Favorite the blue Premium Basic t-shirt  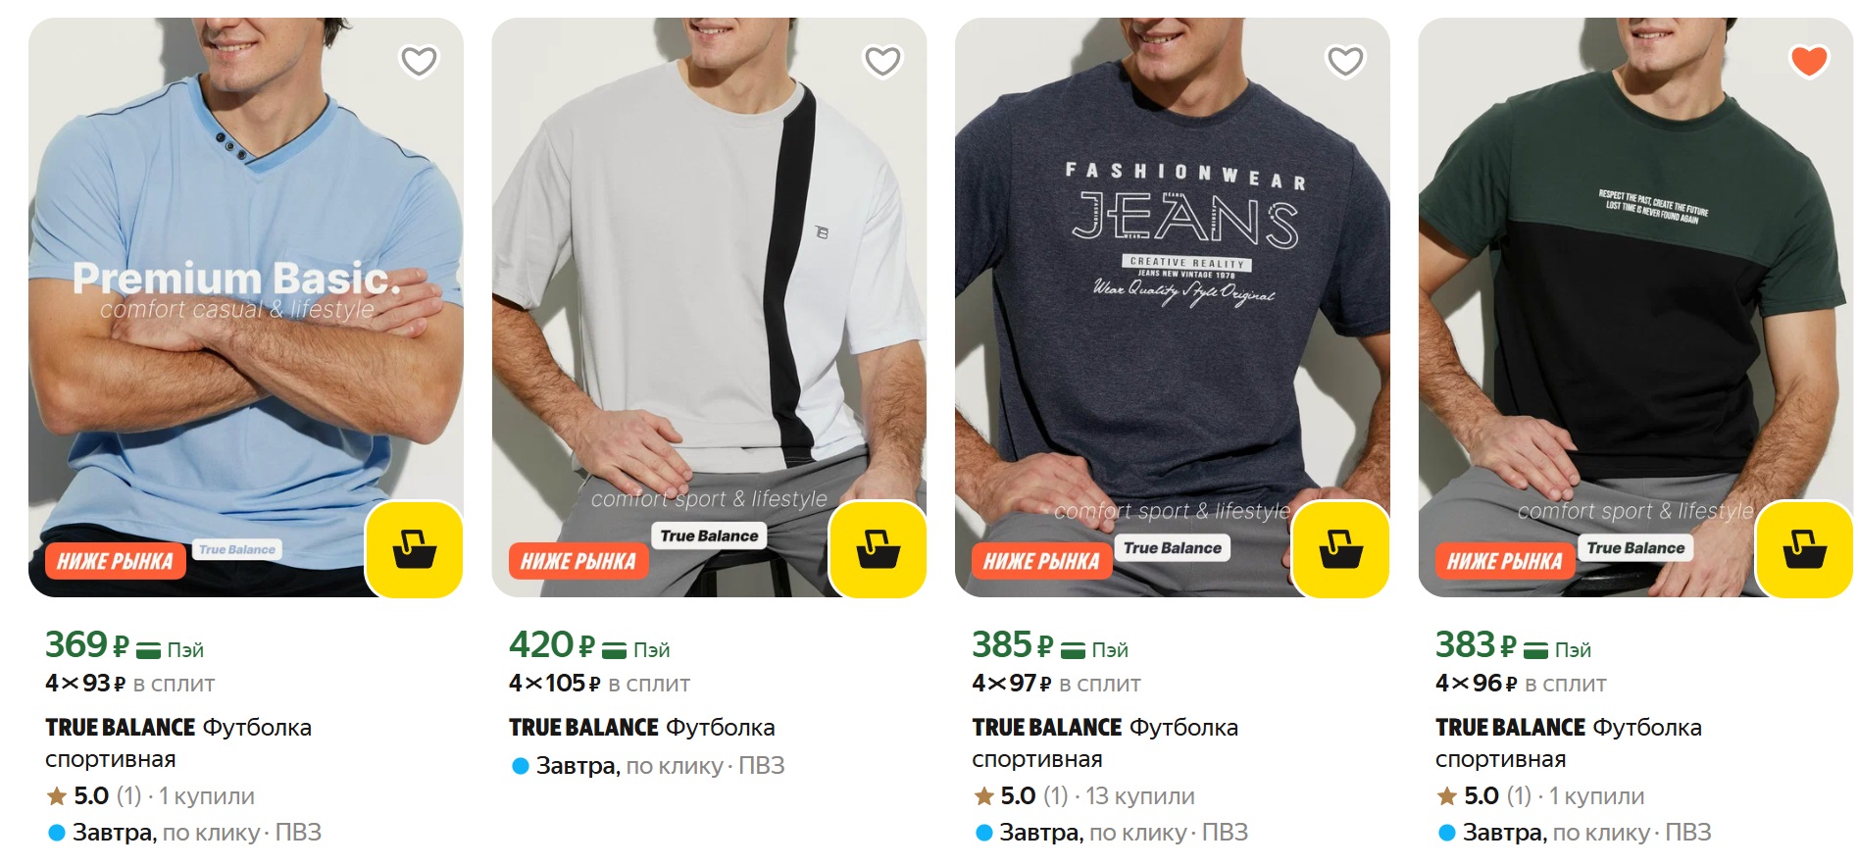tap(419, 62)
